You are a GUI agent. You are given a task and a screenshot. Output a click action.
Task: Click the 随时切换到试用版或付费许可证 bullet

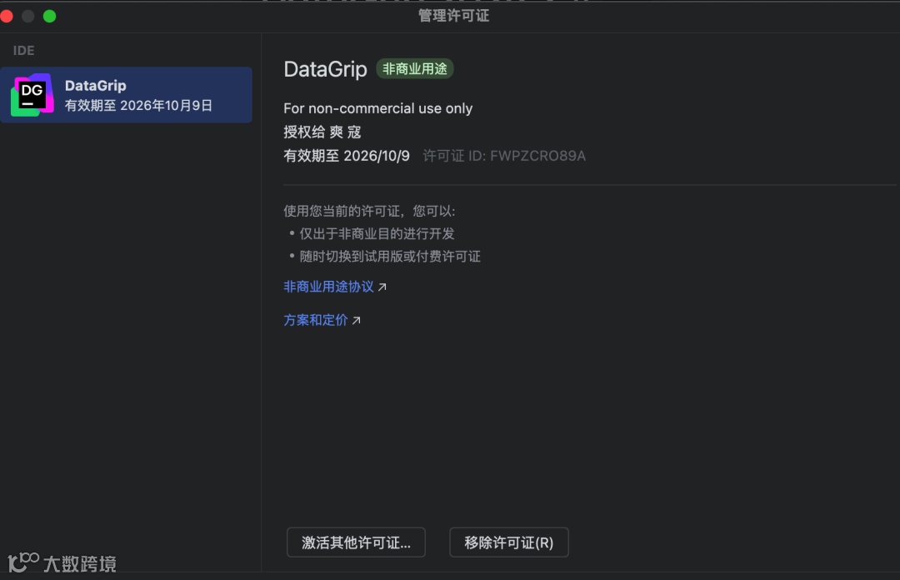point(390,256)
